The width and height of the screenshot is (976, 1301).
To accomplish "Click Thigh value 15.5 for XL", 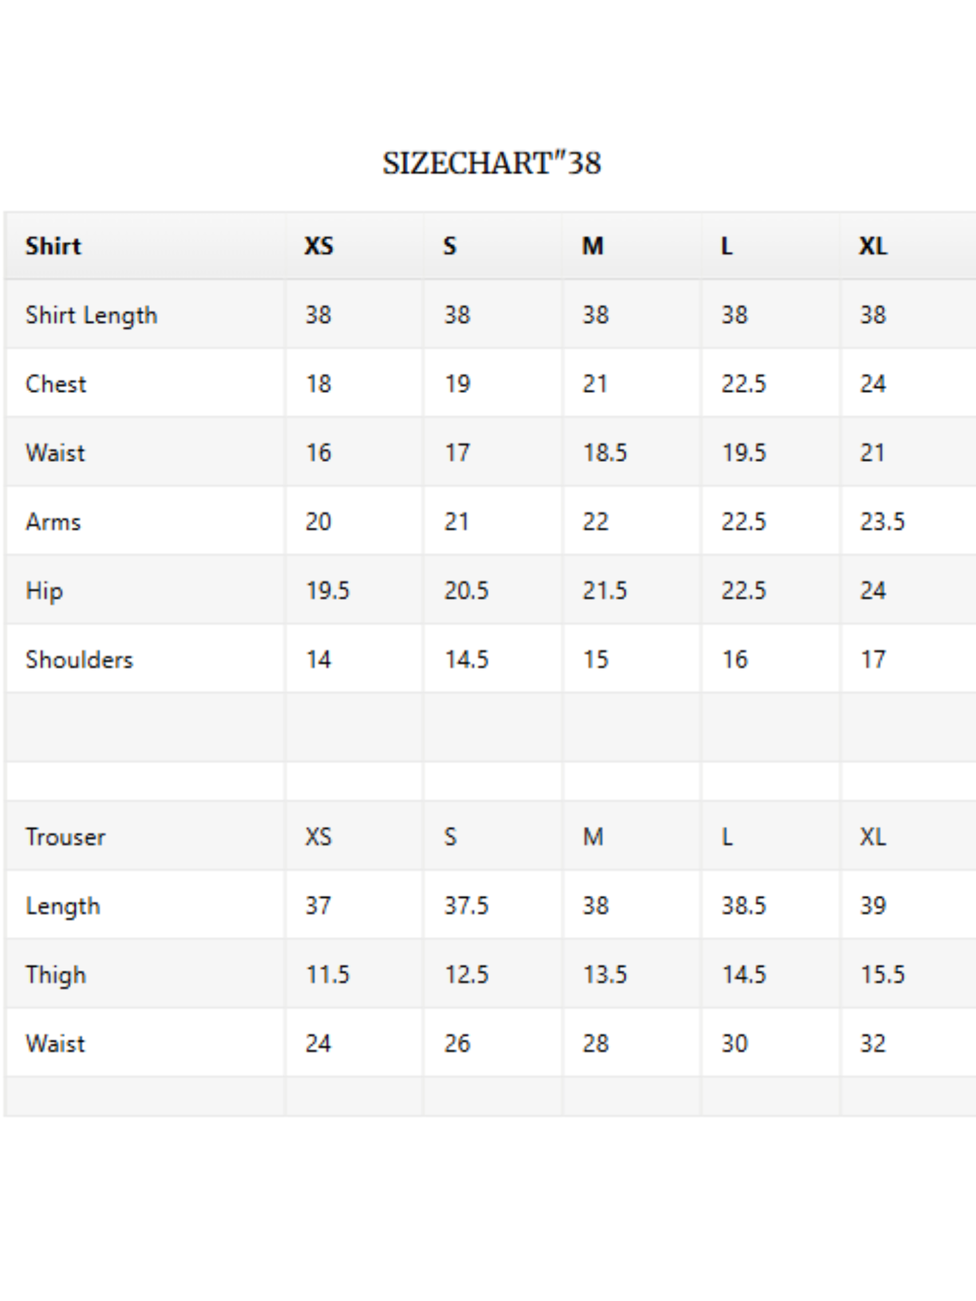I will point(882,975).
